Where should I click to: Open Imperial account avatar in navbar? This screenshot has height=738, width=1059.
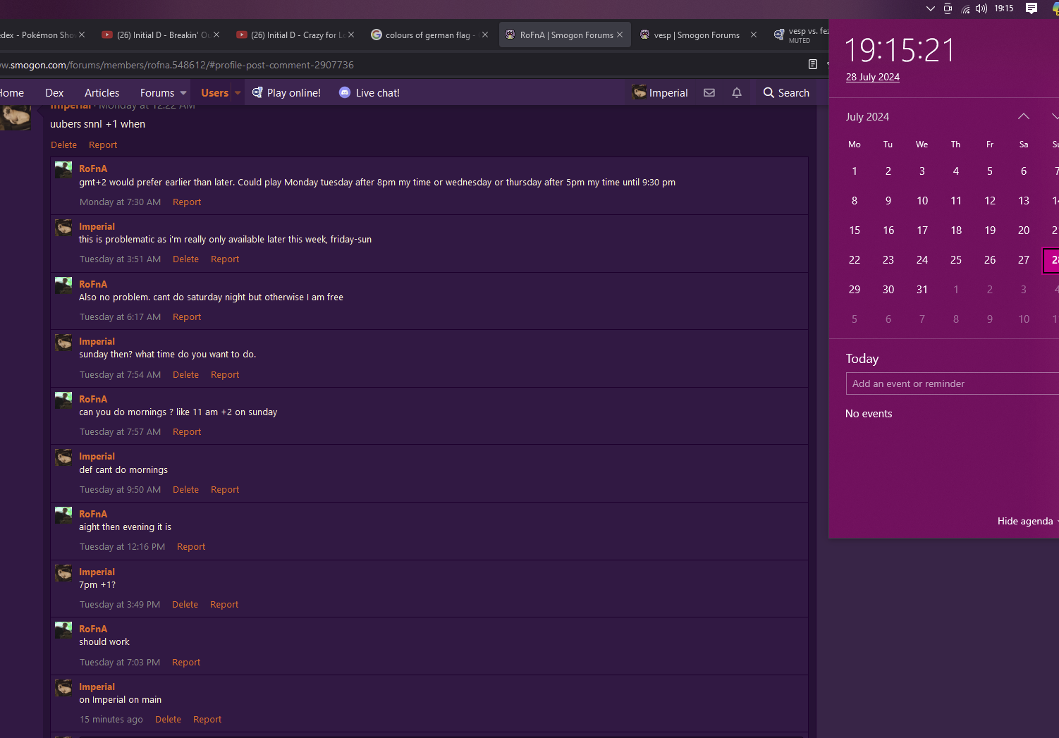click(x=639, y=92)
